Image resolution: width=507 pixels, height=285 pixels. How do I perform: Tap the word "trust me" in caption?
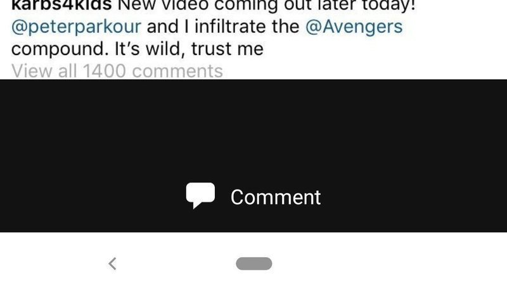(228, 49)
